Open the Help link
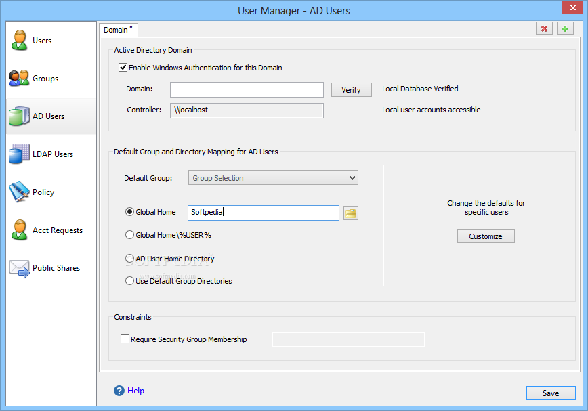 point(135,391)
